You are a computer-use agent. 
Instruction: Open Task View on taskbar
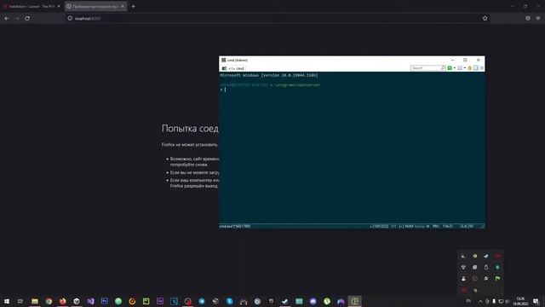[20, 301]
